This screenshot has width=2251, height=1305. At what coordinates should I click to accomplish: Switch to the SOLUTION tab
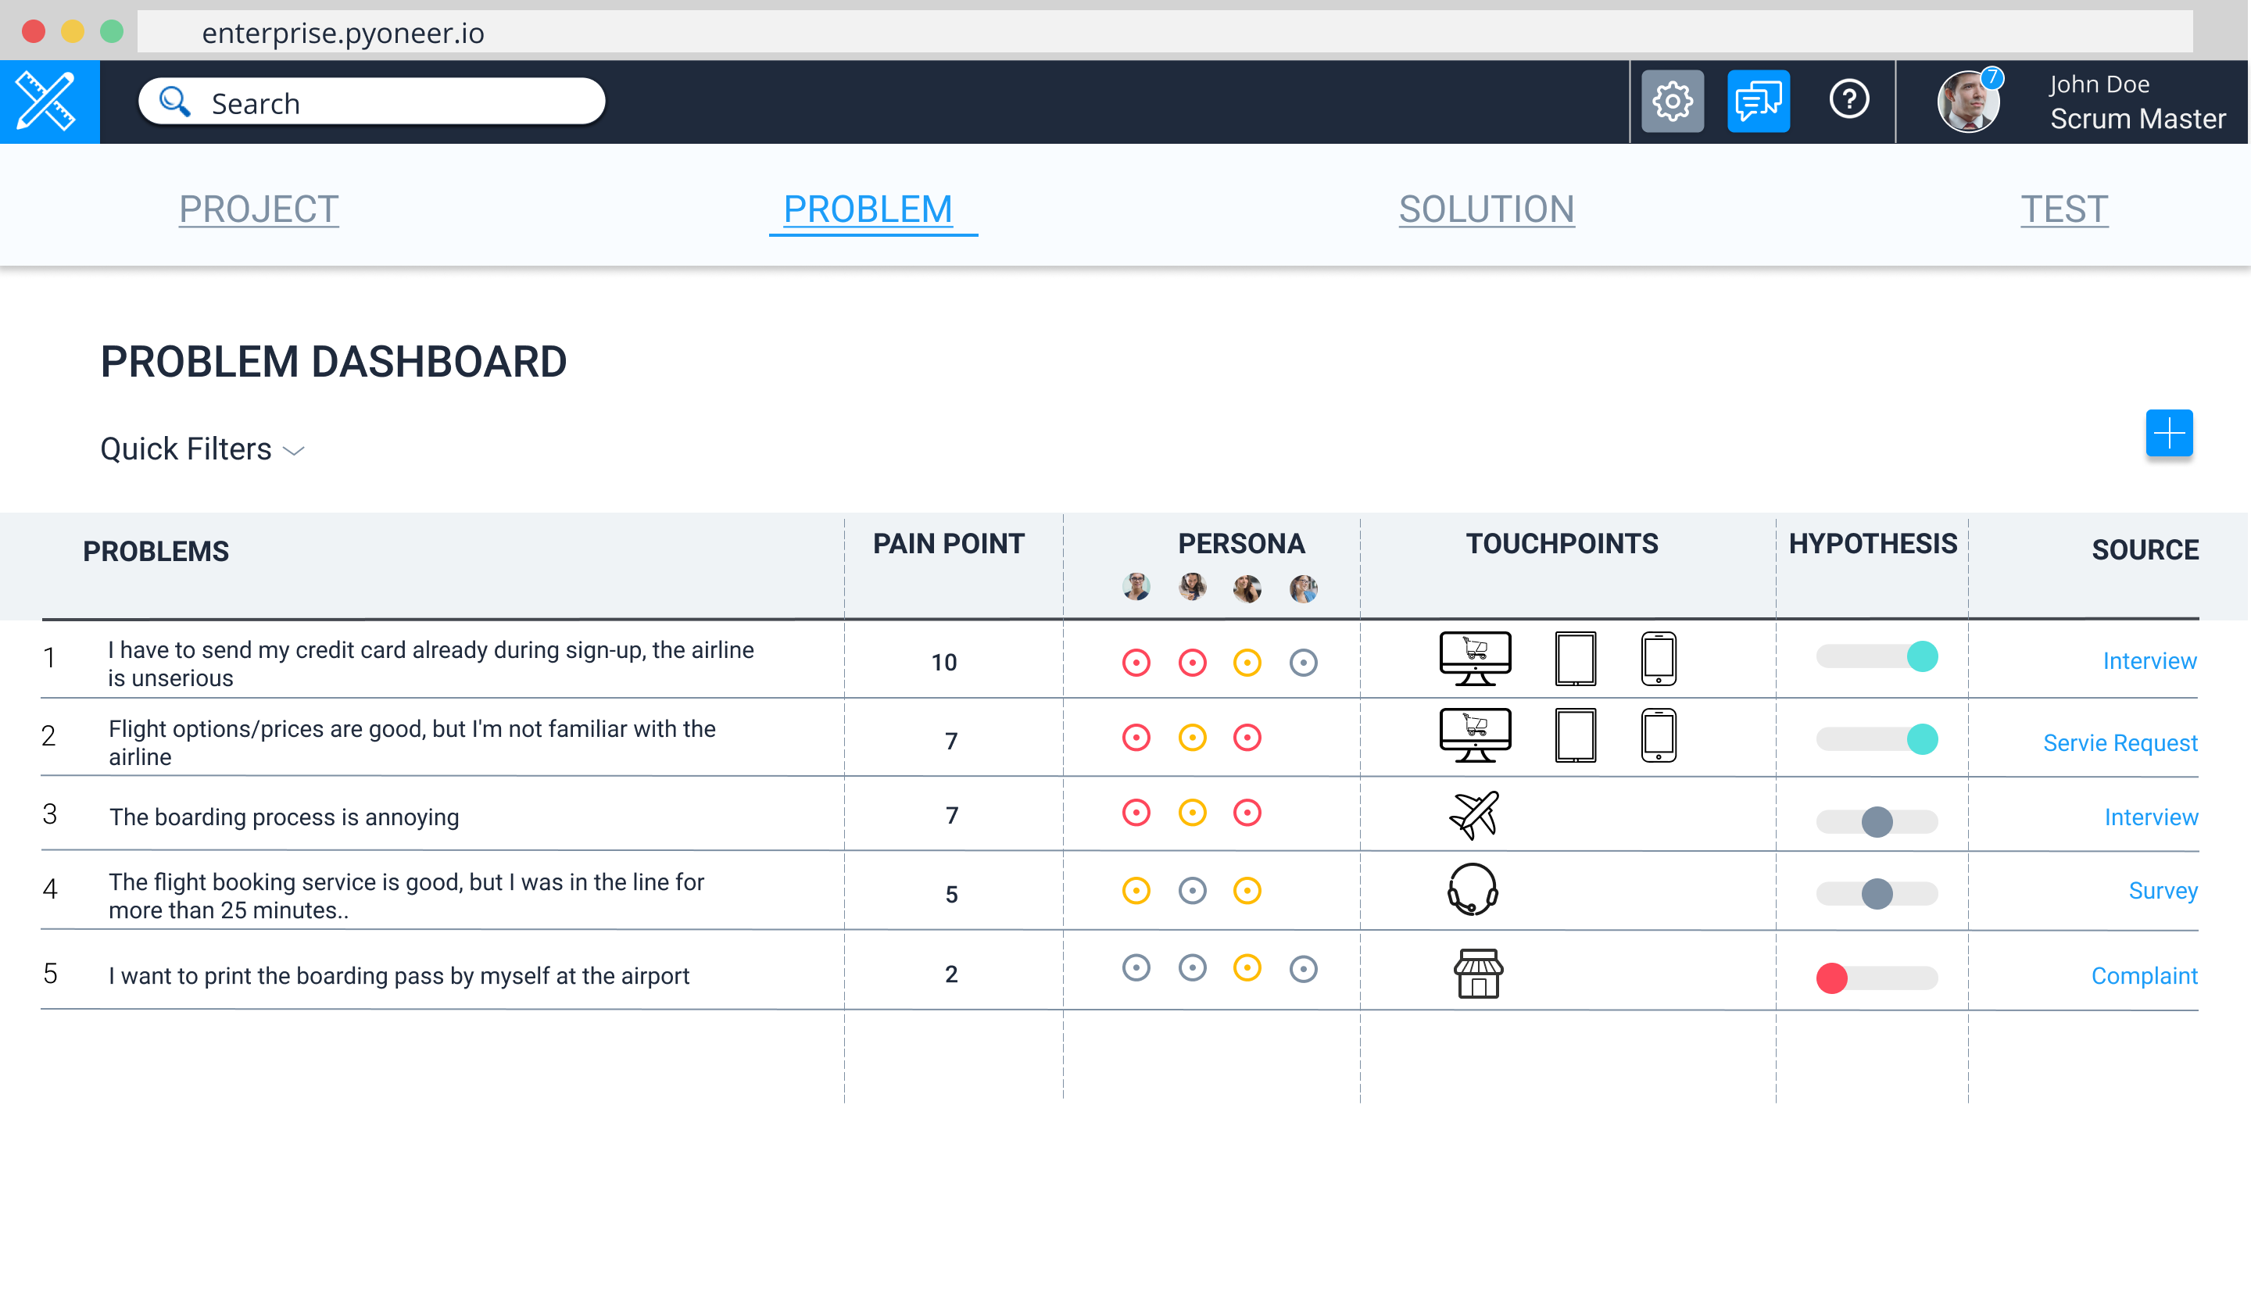point(1486,209)
